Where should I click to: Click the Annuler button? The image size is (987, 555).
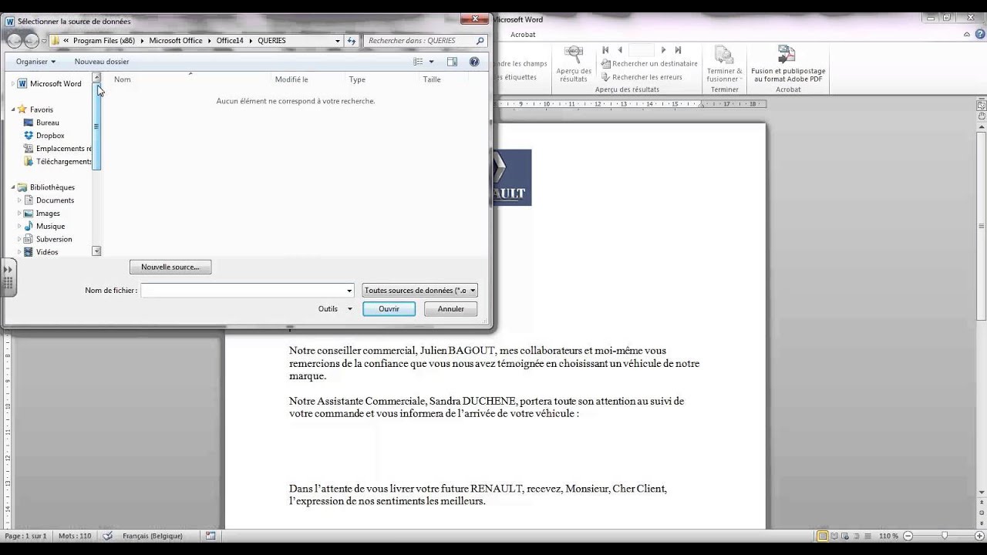pyautogui.click(x=450, y=309)
